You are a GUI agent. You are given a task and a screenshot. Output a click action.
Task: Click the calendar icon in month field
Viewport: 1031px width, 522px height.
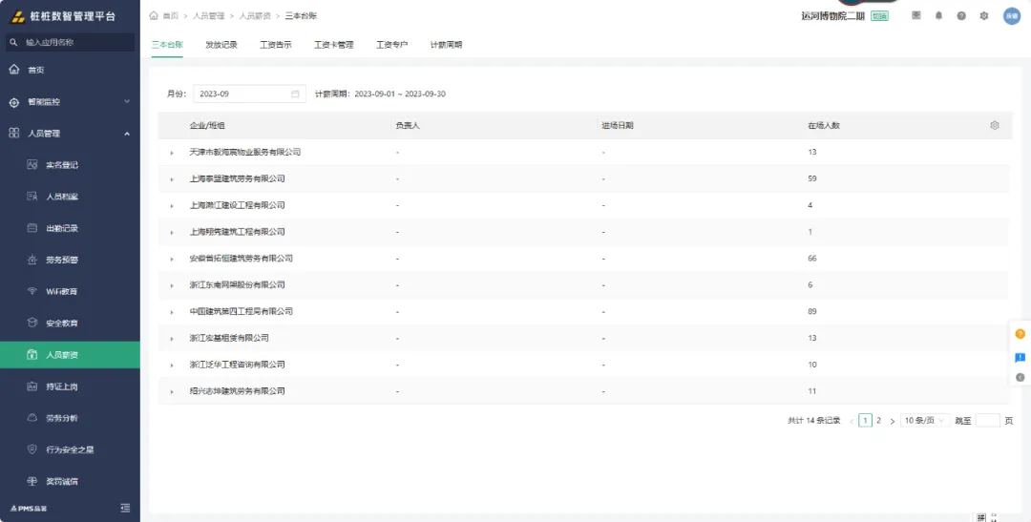coord(295,94)
